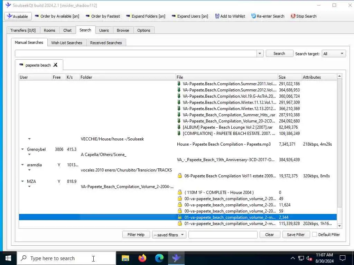354x265 pixels.
Task: Sort results by File column
Action: (227, 77)
